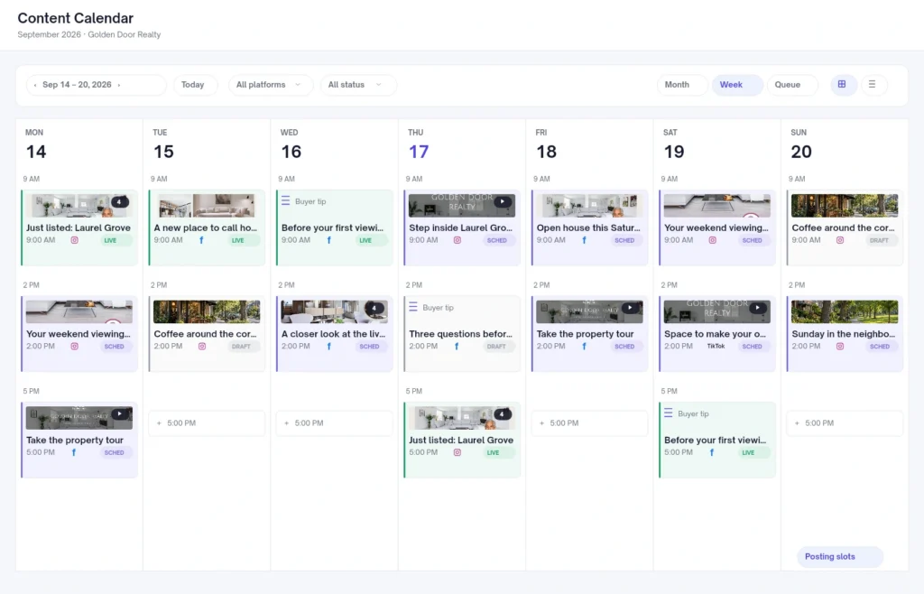Click Buyer tip text icon on Thursday 2 PM

[x=413, y=307]
